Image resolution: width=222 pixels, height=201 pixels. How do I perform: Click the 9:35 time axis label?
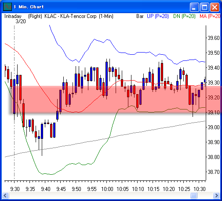click(30, 189)
